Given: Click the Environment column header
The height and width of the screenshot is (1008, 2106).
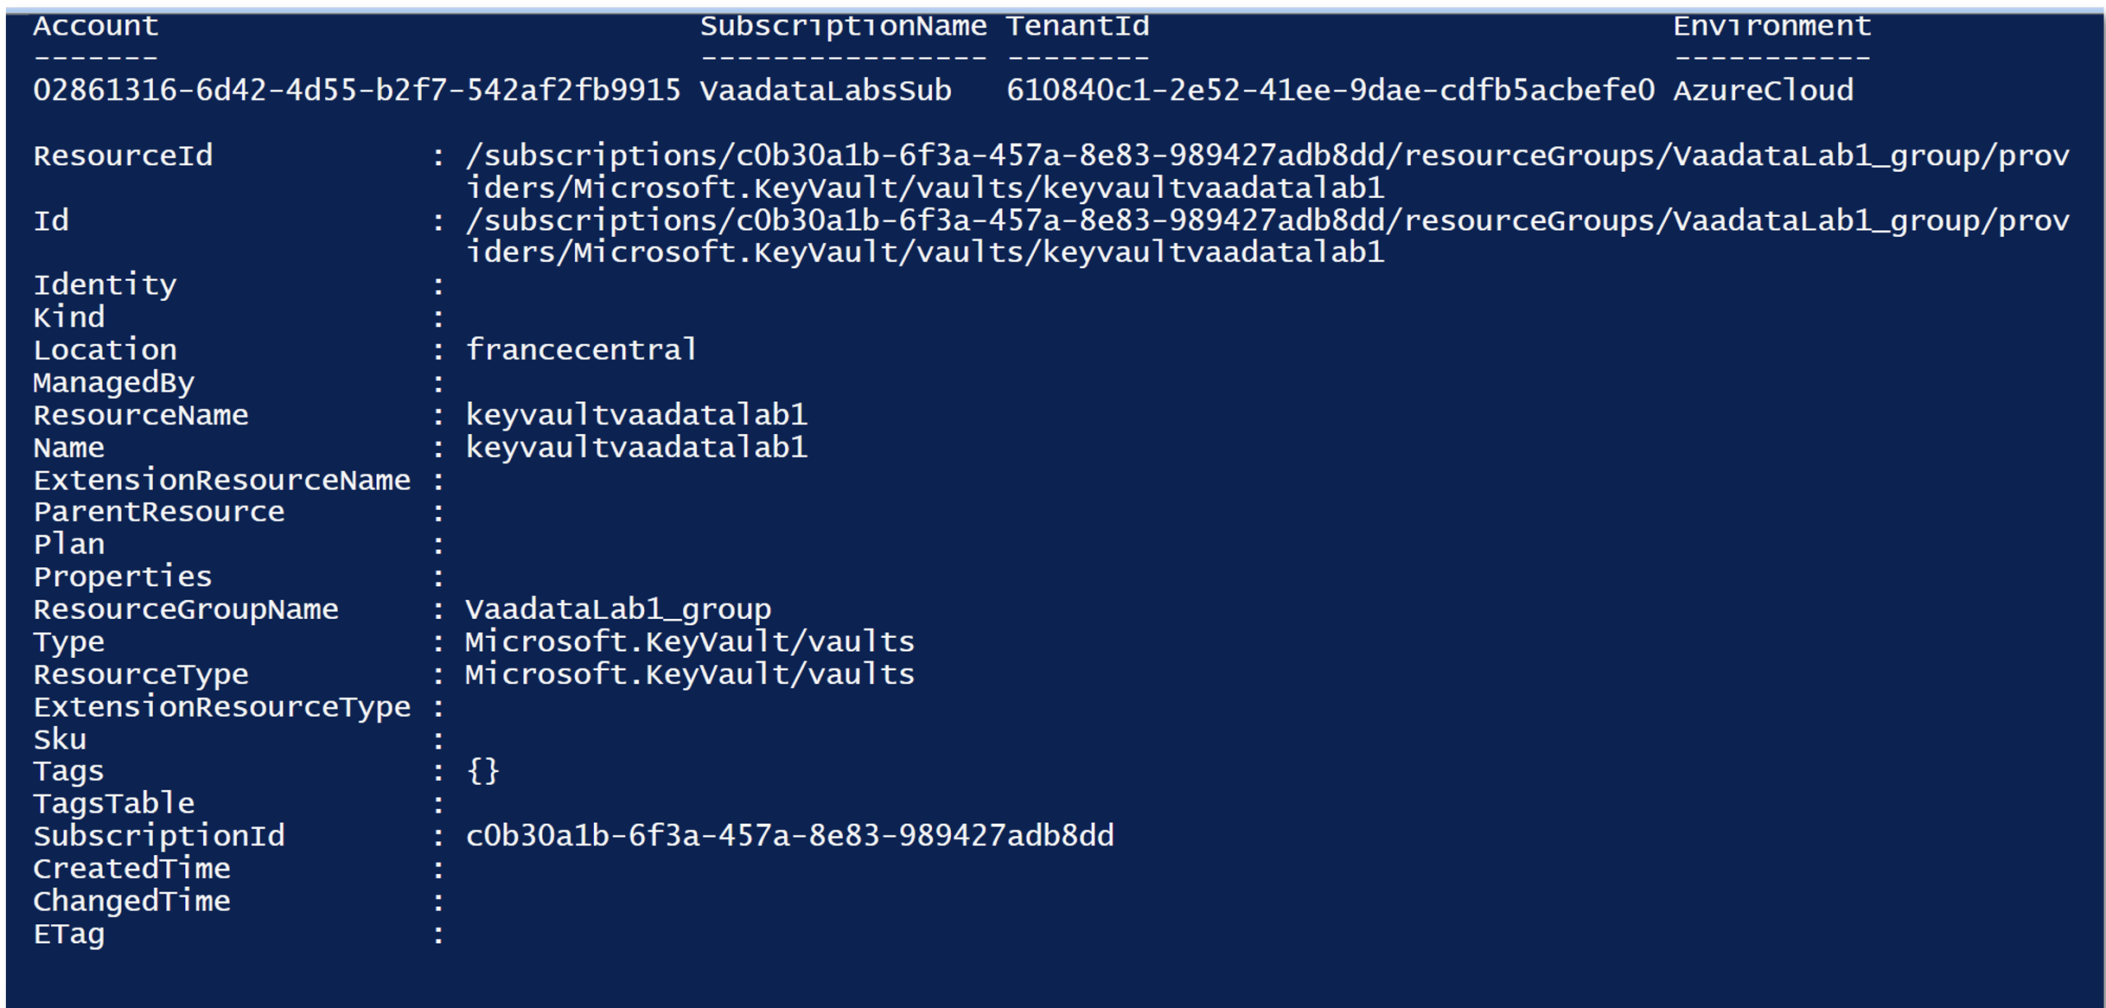Looking at the screenshot, I should (1772, 26).
